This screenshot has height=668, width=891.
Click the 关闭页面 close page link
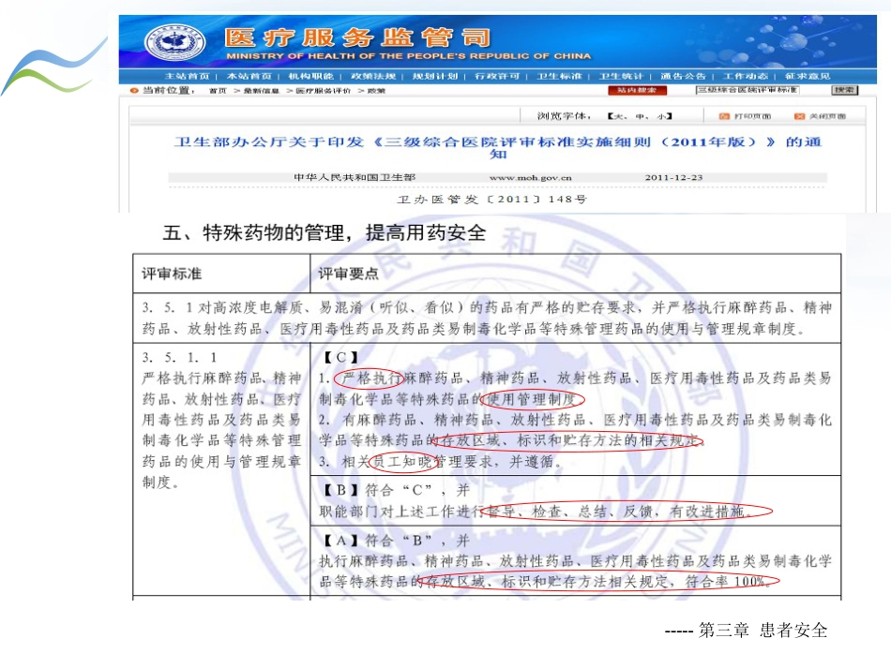click(x=827, y=116)
